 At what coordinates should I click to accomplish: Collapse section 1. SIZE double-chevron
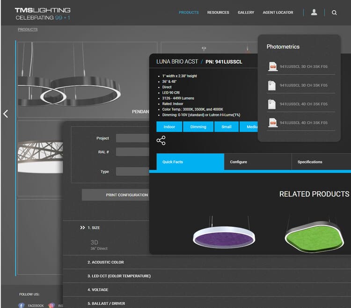[82, 227]
